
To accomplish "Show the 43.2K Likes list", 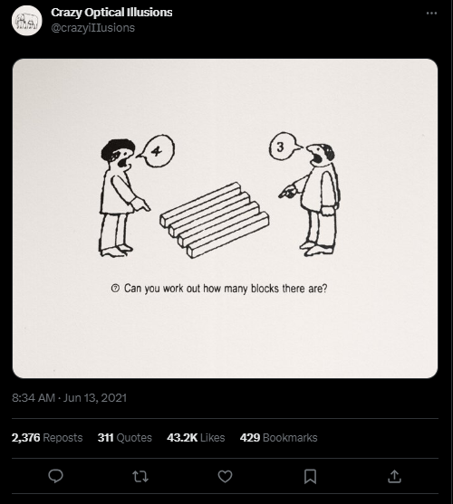I will (196, 437).
